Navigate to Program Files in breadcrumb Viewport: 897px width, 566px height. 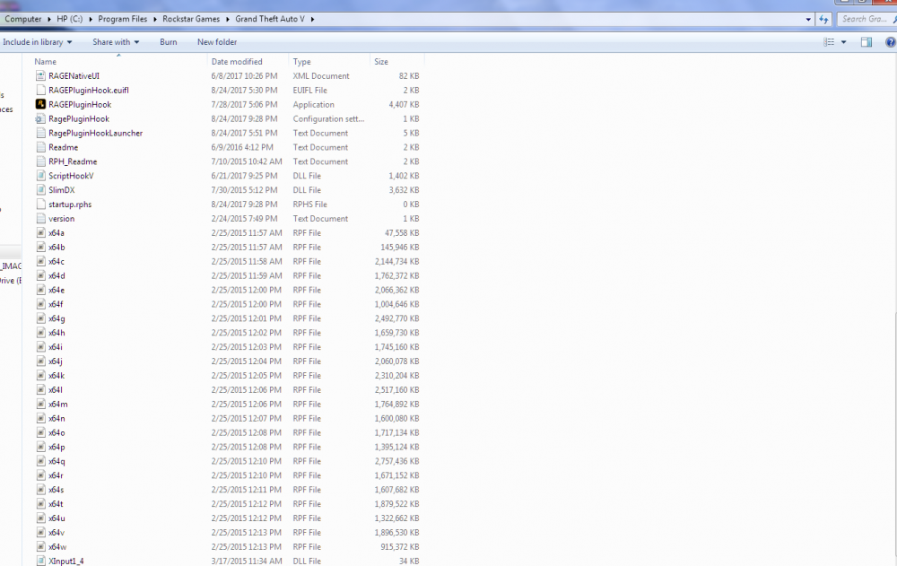click(122, 19)
